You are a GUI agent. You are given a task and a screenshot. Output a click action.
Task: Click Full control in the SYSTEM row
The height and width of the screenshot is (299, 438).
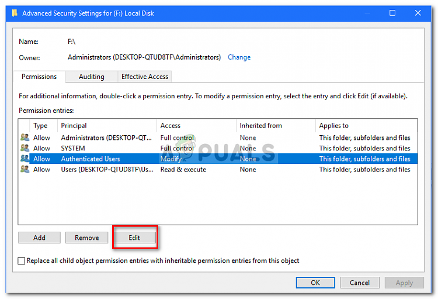coord(177,148)
